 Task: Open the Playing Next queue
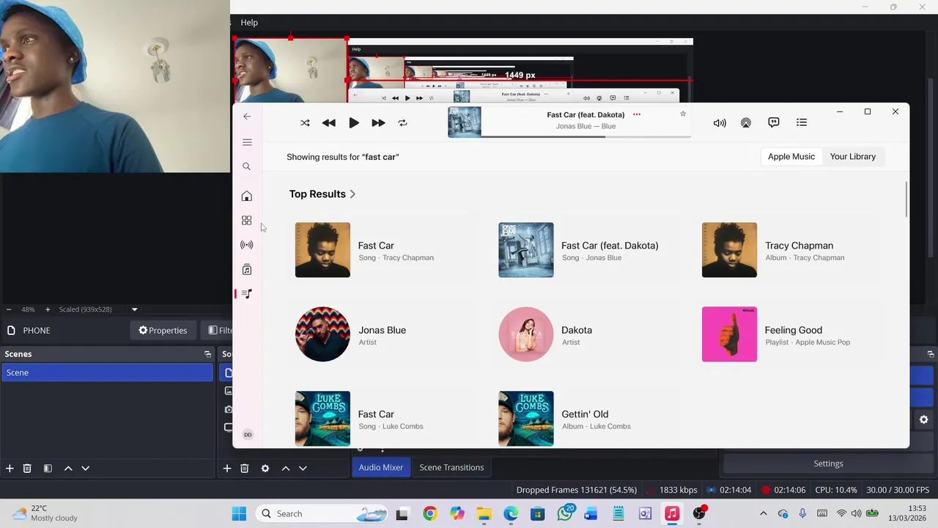802,122
